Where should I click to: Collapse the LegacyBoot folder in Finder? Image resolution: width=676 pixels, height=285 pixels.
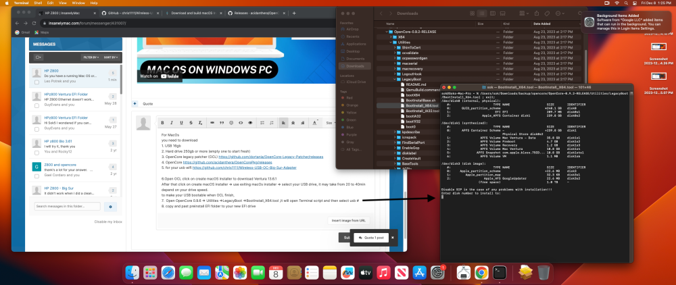(393, 79)
